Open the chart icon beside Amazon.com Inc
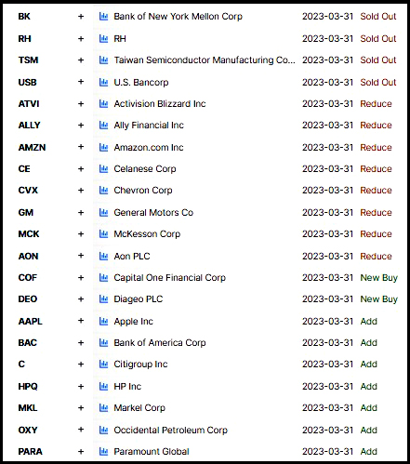The width and height of the screenshot is (410, 464). click(103, 147)
